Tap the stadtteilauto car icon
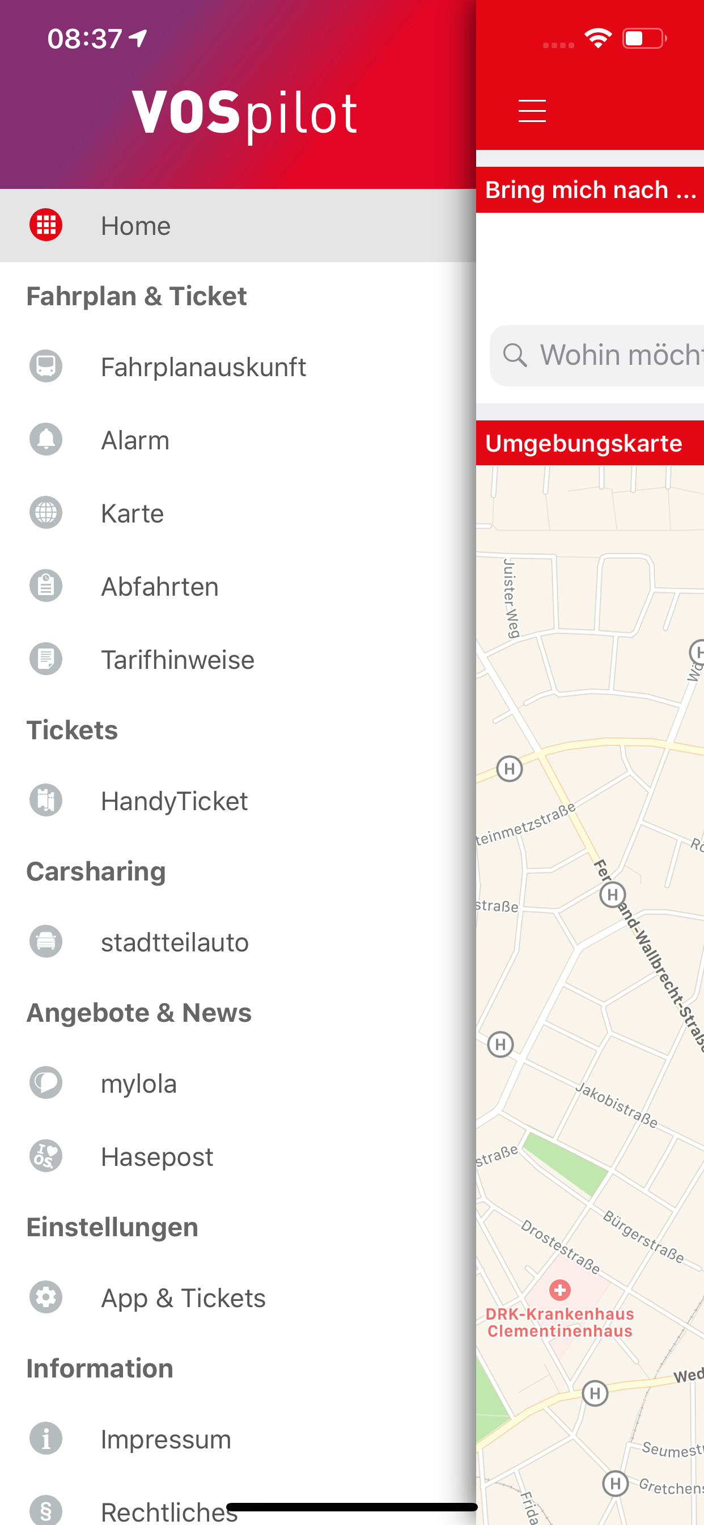The width and height of the screenshot is (704, 1525). click(46, 941)
